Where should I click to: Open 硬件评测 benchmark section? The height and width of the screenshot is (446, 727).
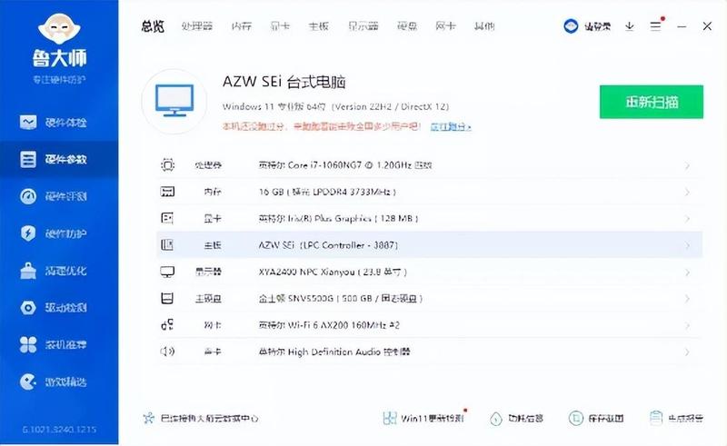click(x=54, y=196)
